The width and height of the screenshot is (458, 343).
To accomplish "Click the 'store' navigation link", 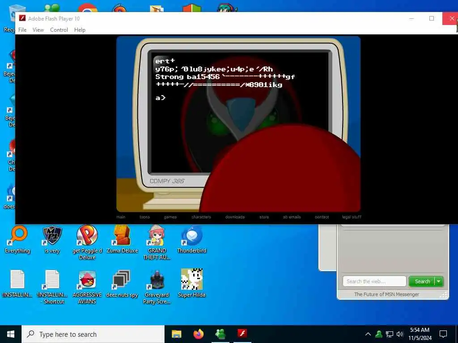I will point(264,217).
